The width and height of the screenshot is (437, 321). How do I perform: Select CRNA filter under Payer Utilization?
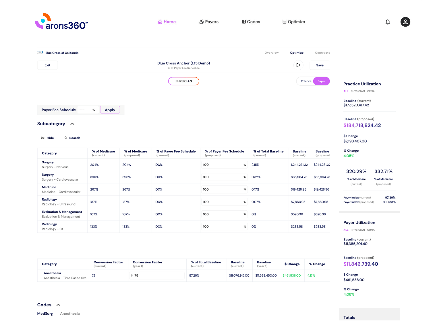(371, 230)
